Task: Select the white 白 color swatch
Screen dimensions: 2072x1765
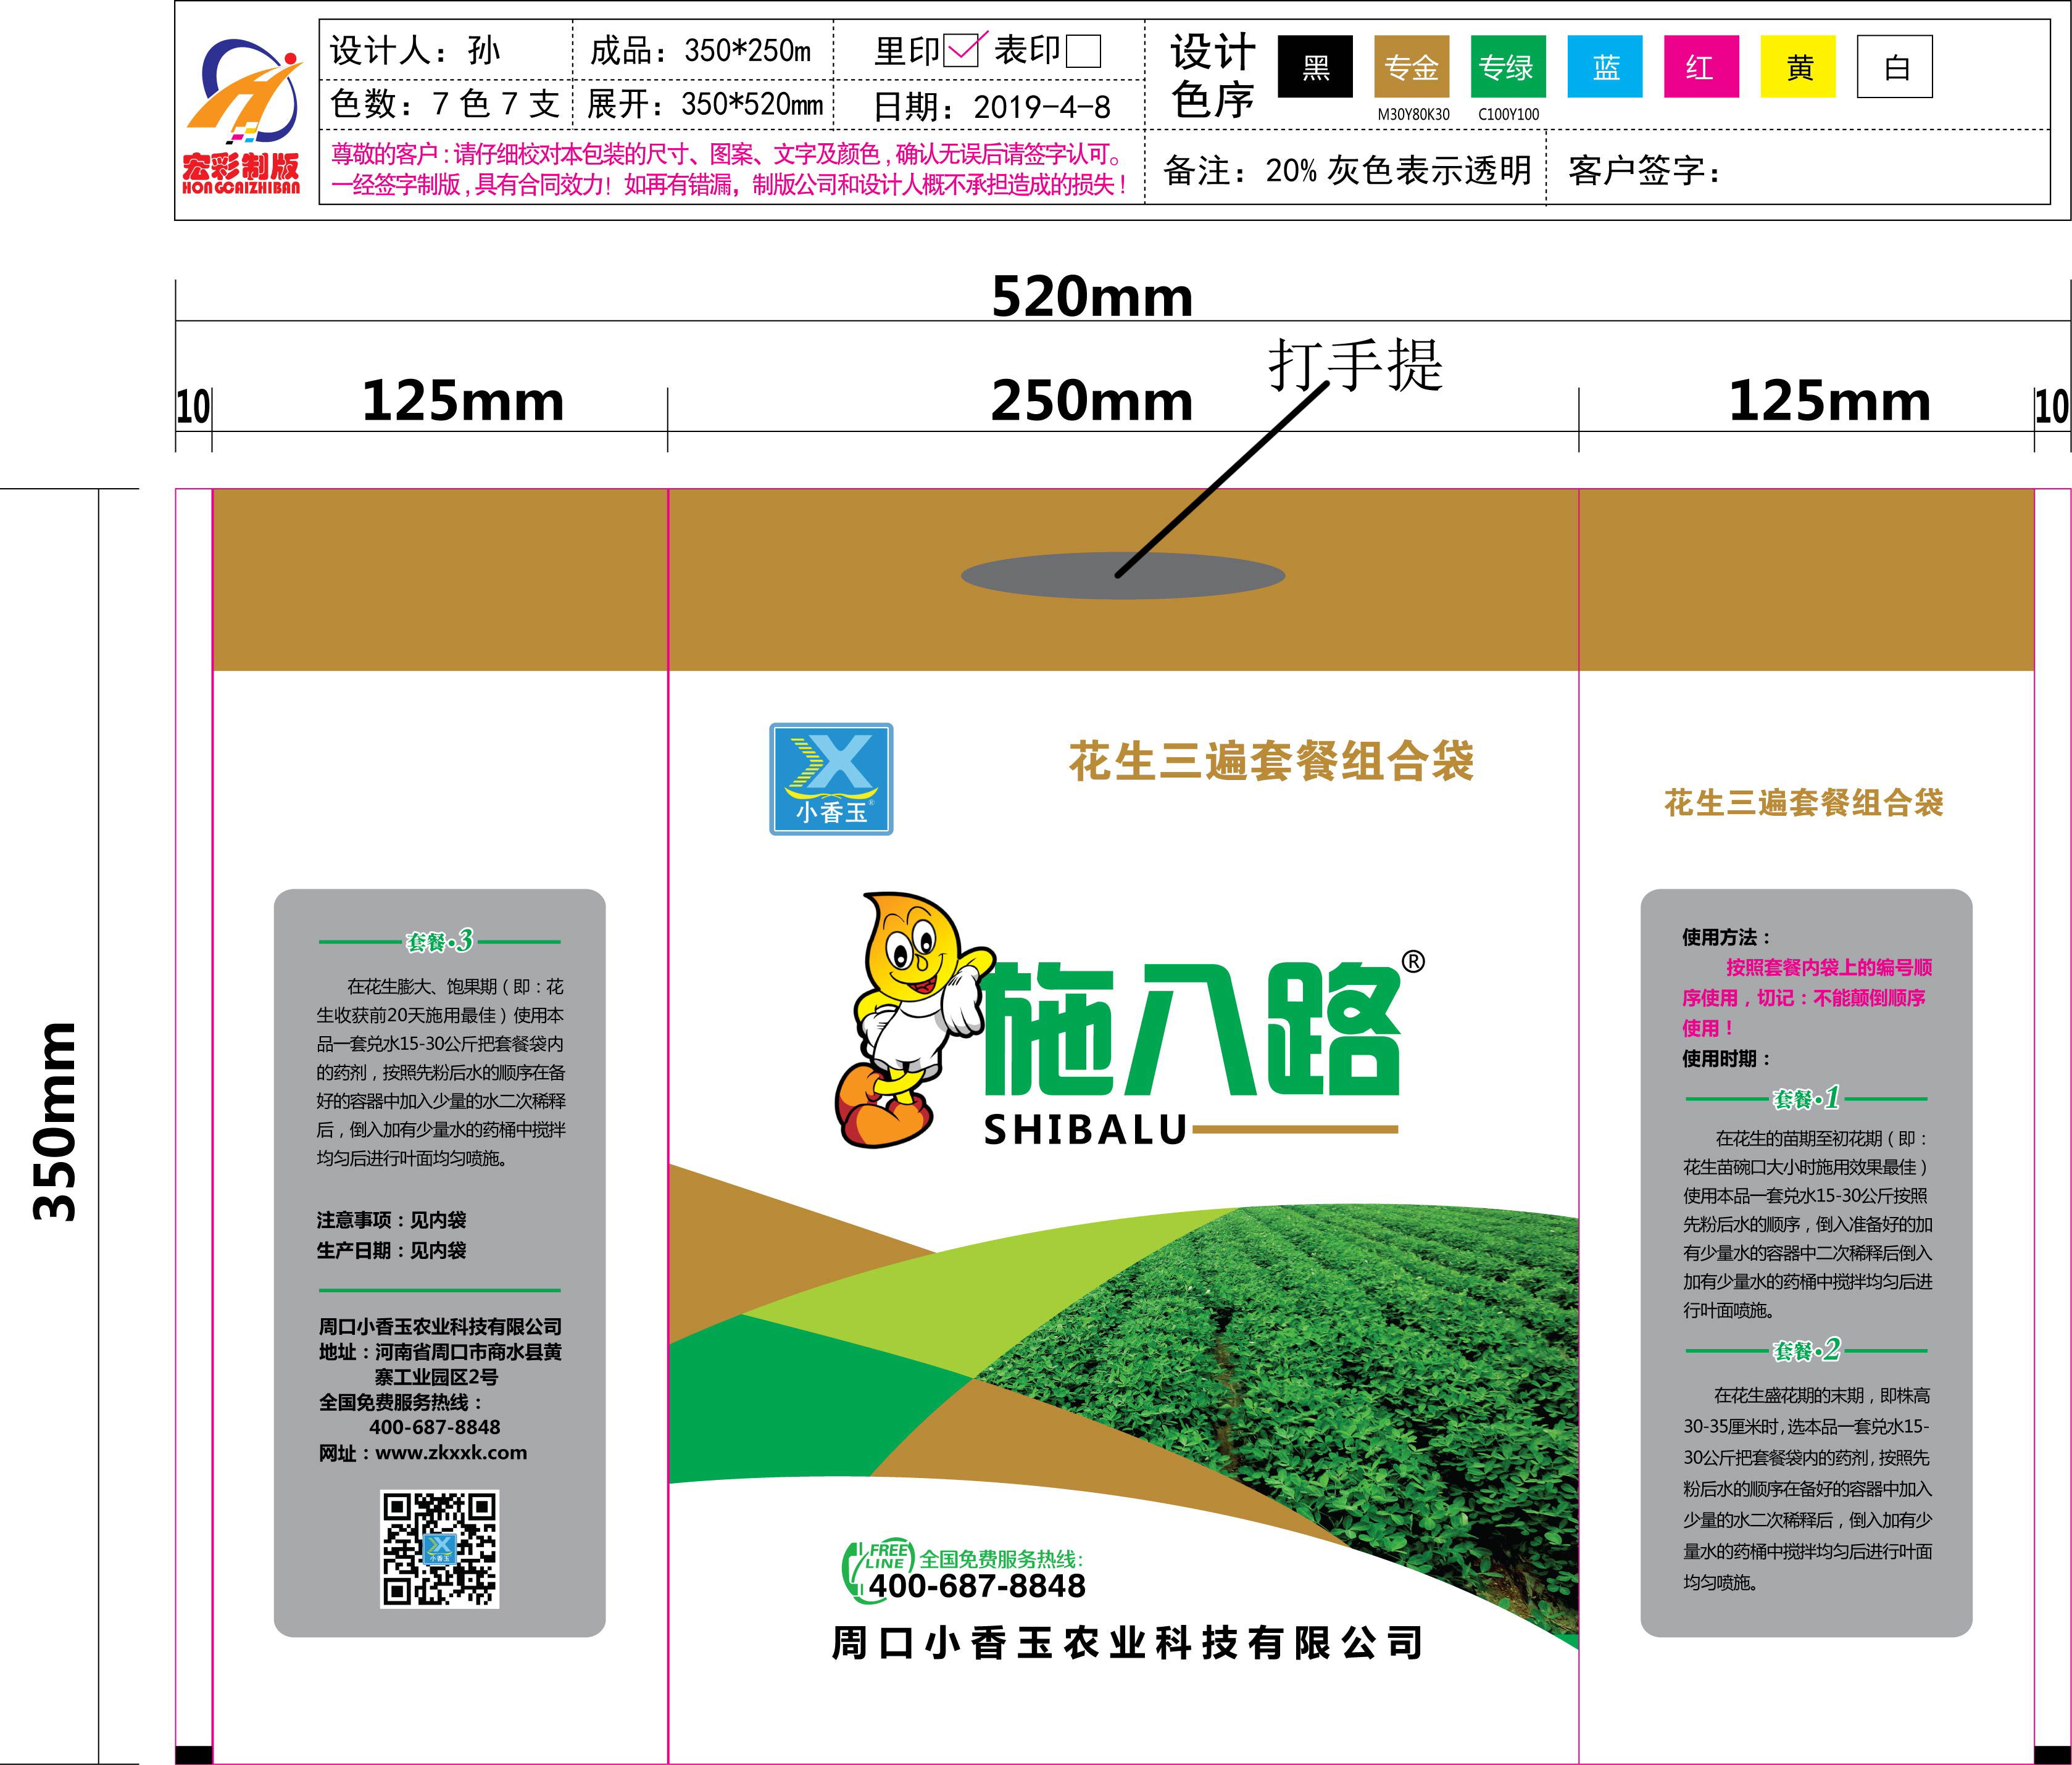Action: (x=1894, y=67)
